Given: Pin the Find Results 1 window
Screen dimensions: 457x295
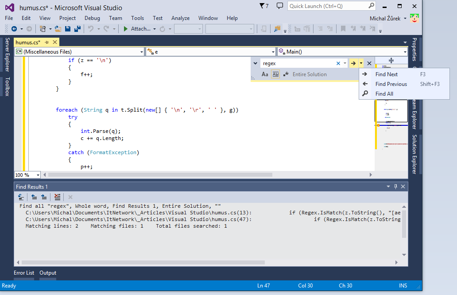Looking at the screenshot, I should point(395,186).
